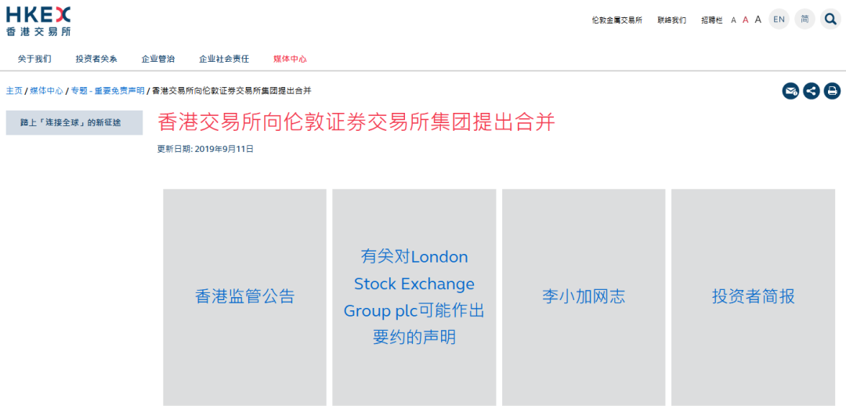
Task: Open the 投资者简报 tile
Action: 754,297
